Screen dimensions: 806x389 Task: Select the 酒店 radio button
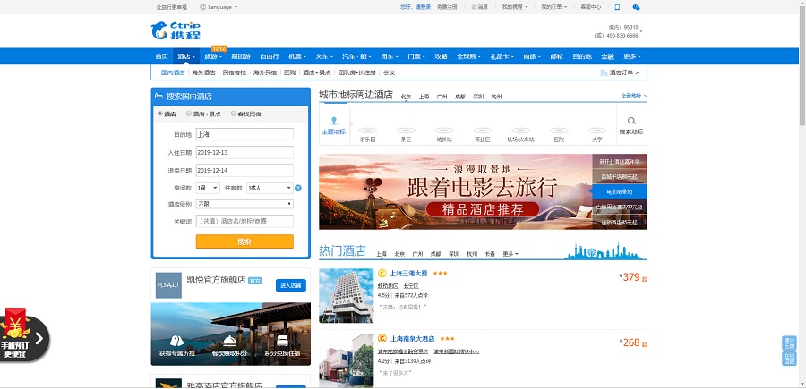pos(159,114)
